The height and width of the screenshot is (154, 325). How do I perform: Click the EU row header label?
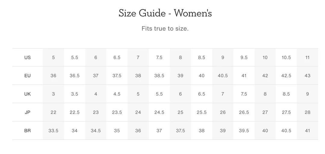click(27, 75)
